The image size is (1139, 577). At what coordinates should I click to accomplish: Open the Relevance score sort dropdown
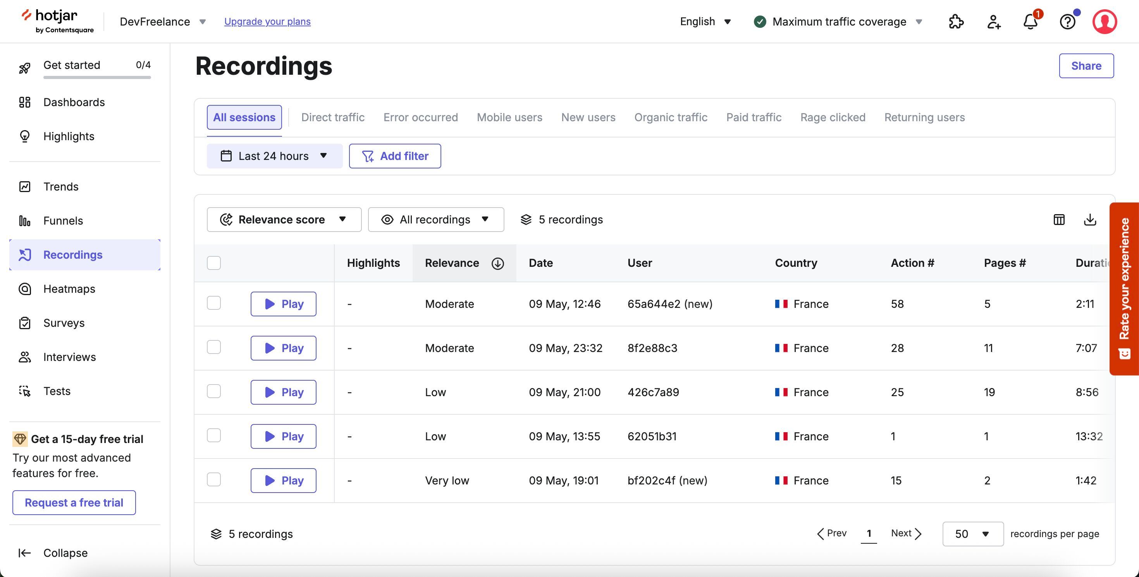[284, 220]
